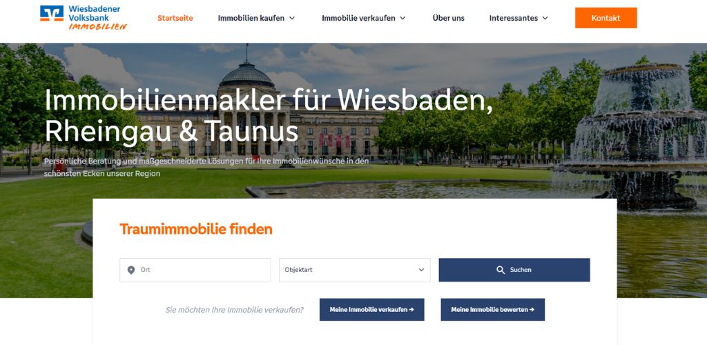This screenshot has height=345, width=707.
Task: Open the Objektart dropdown
Action: [355, 270]
